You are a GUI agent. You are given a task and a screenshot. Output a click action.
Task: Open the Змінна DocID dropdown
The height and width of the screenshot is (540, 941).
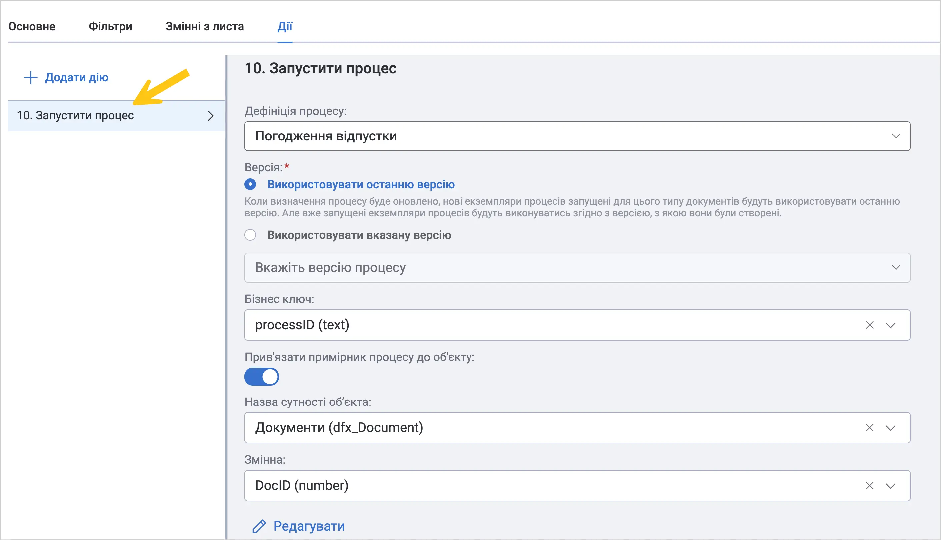pos(577,486)
